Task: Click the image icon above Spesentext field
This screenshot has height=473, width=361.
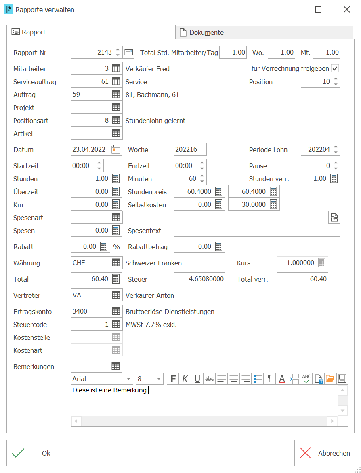Action: click(334, 217)
